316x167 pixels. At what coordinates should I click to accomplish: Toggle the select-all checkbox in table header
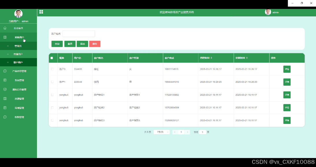(x=52, y=58)
